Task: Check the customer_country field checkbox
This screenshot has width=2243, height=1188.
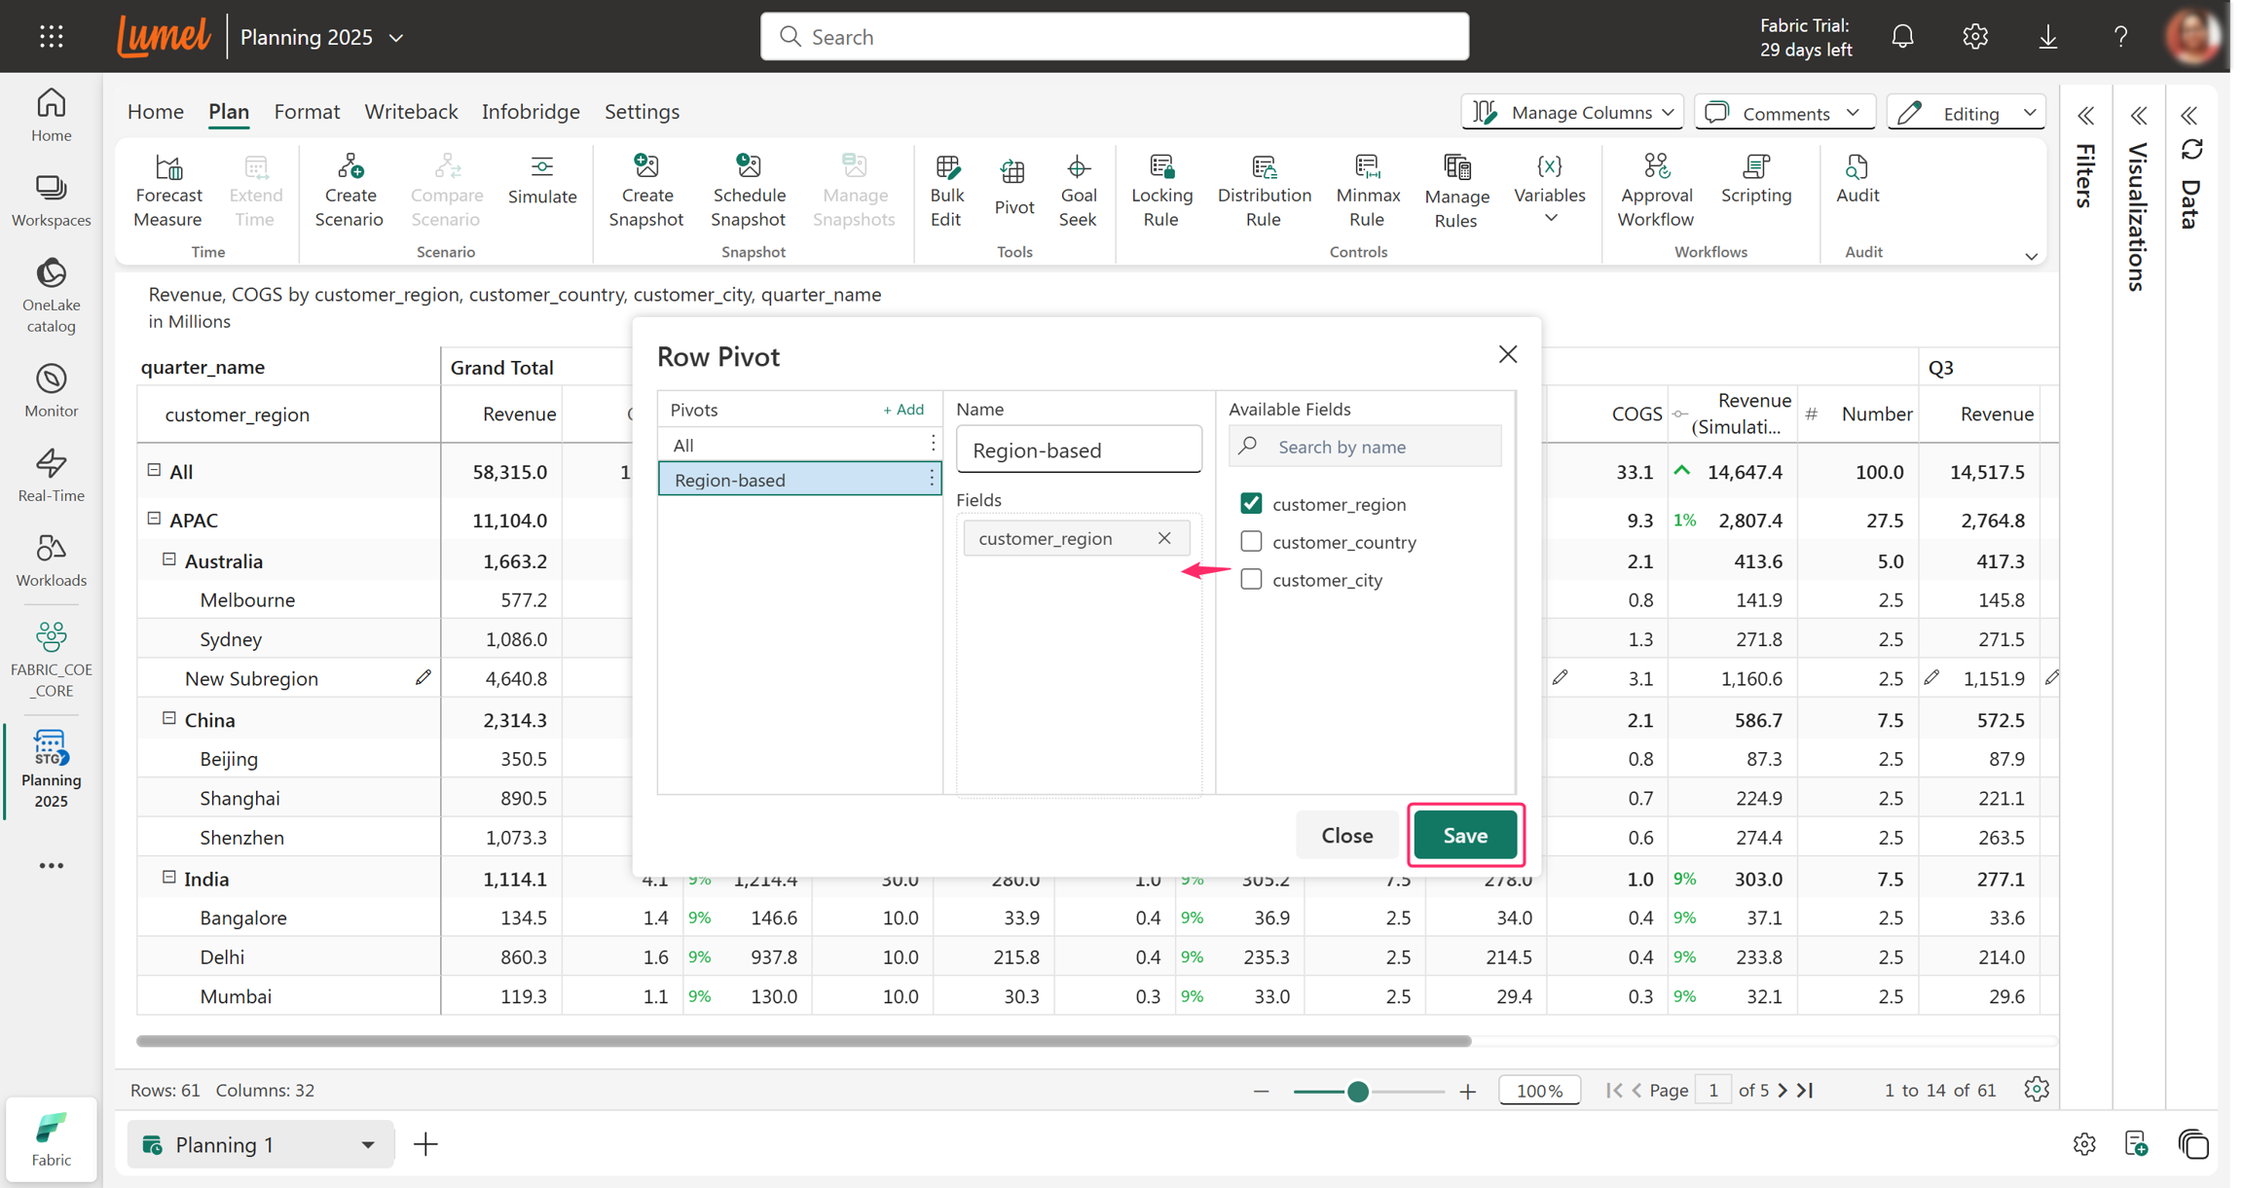Action: pos(1251,541)
